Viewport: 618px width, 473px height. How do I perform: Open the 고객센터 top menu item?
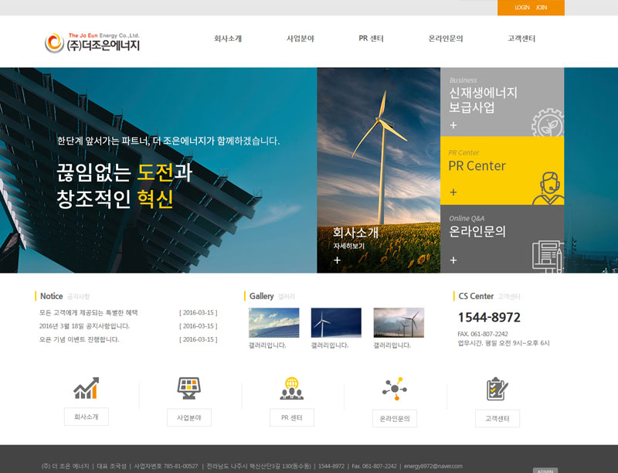coord(521,39)
